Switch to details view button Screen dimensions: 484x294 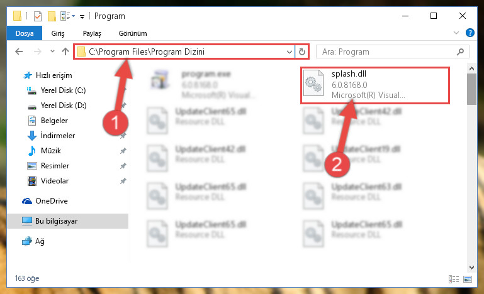pos(453,279)
